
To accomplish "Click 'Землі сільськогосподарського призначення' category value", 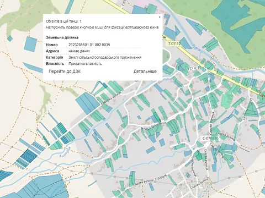I will [x=105, y=57].
